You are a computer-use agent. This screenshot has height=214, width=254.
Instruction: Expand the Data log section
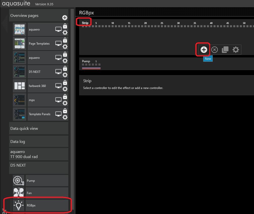(x=38, y=141)
